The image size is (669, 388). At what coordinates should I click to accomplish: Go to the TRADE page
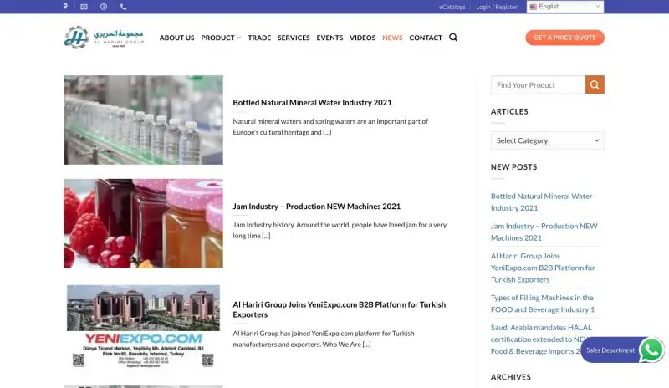click(x=259, y=38)
